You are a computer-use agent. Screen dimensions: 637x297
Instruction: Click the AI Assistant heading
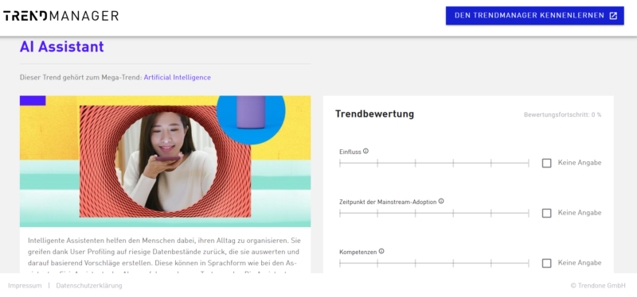tap(62, 47)
